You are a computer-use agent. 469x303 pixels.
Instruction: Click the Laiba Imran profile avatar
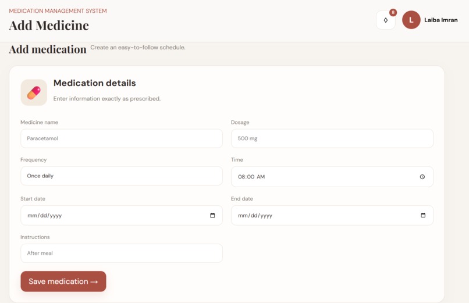click(x=411, y=20)
